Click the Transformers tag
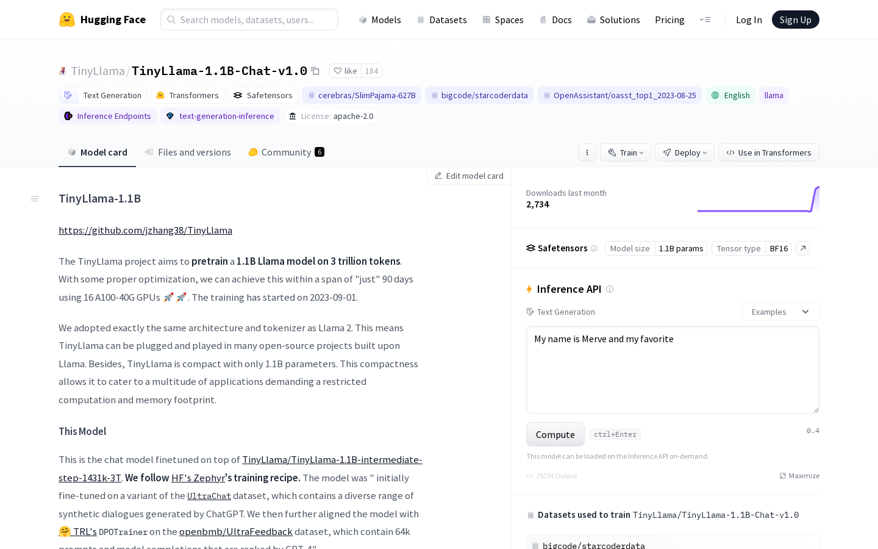The width and height of the screenshot is (878, 549). 187,95
